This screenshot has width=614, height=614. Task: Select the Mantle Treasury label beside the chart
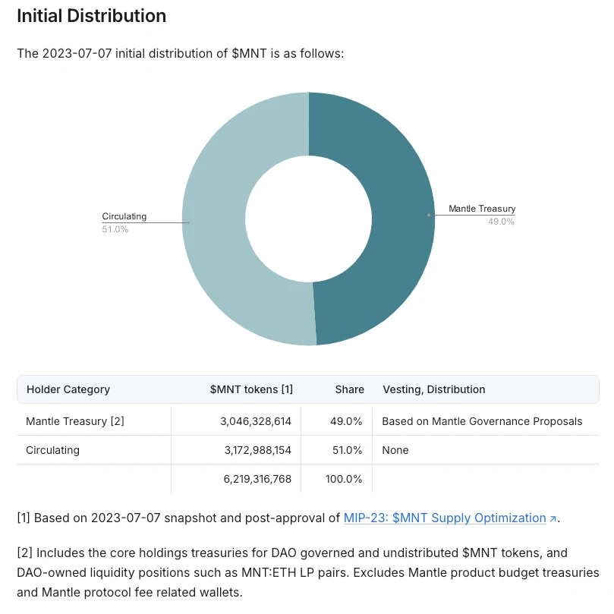[x=482, y=209]
